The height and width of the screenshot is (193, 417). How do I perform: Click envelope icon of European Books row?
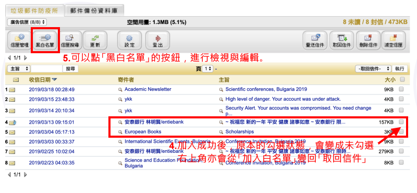[11, 132]
